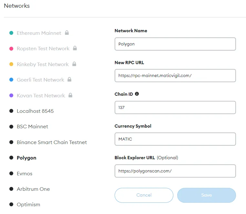Open BSC Mainnet network settings
246x214 pixels.
[32, 127]
